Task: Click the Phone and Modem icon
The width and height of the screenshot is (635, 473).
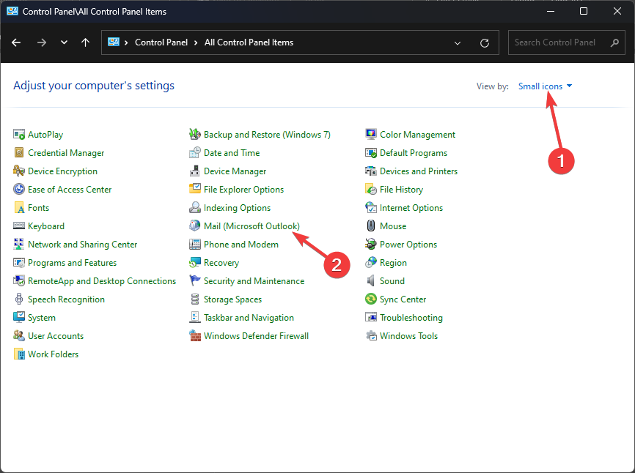Action: click(x=195, y=244)
